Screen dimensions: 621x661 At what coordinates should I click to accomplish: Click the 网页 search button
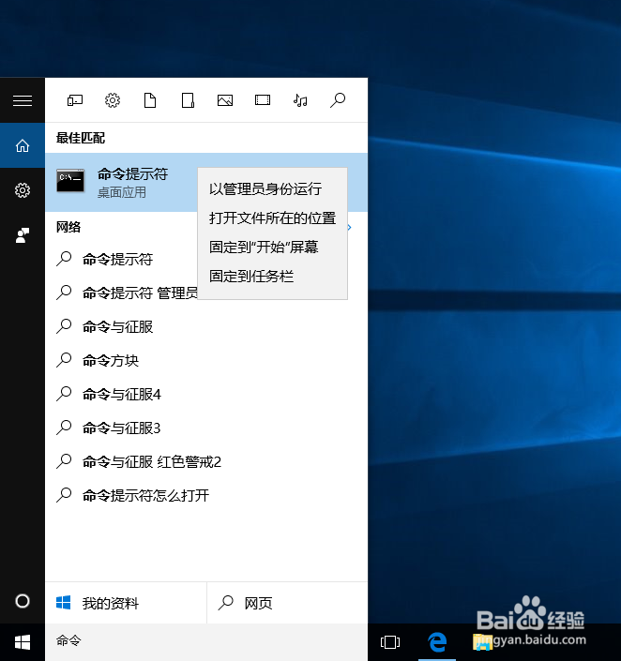287,603
